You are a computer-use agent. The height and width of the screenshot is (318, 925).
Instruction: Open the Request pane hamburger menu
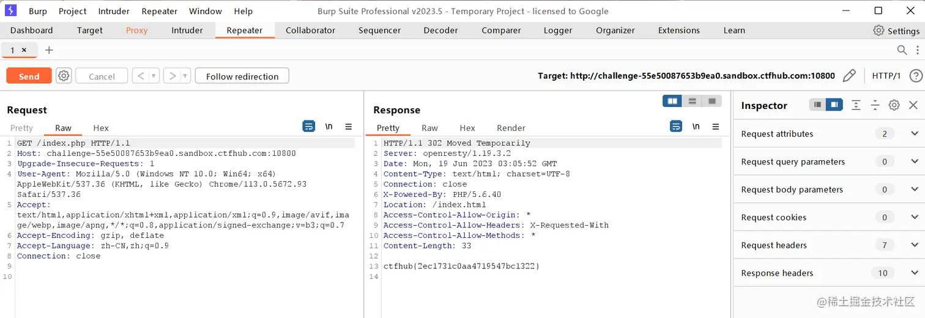click(x=349, y=127)
